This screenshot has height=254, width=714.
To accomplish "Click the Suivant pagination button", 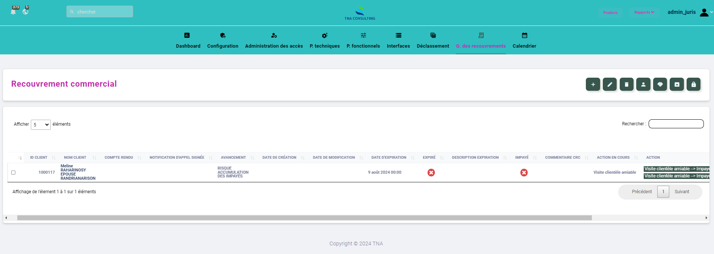I will 682,192.
